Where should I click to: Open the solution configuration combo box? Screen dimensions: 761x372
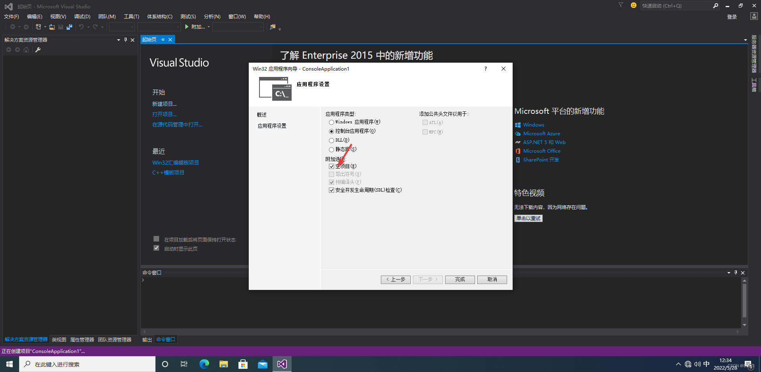pos(122,27)
